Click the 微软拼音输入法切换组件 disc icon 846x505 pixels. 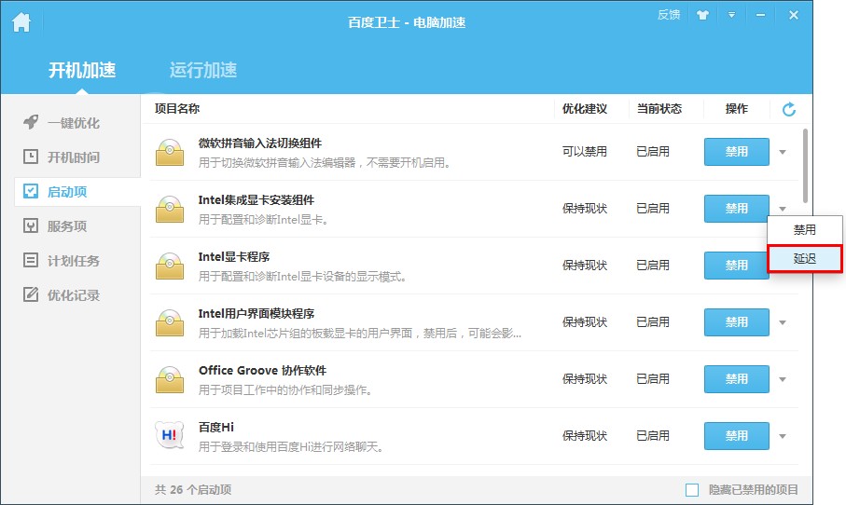[x=170, y=152]
